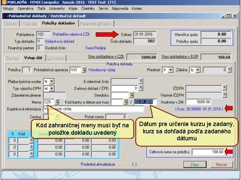This screenshot has height=180, width=241.
Task: Open Kód lookup in third DPH row
Action: (x=31, y=154)
